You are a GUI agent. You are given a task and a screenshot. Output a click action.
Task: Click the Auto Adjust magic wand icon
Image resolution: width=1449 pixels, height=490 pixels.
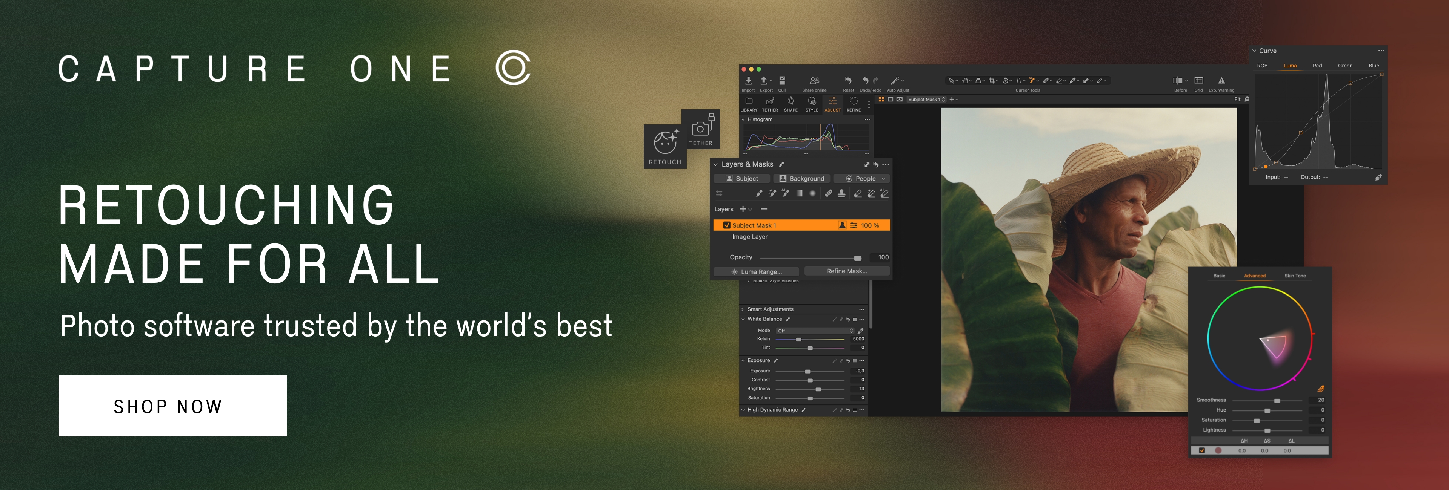(895, 80)
